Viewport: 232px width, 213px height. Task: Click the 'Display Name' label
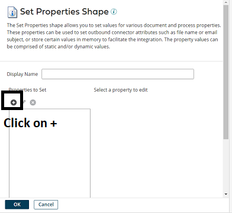22,74
